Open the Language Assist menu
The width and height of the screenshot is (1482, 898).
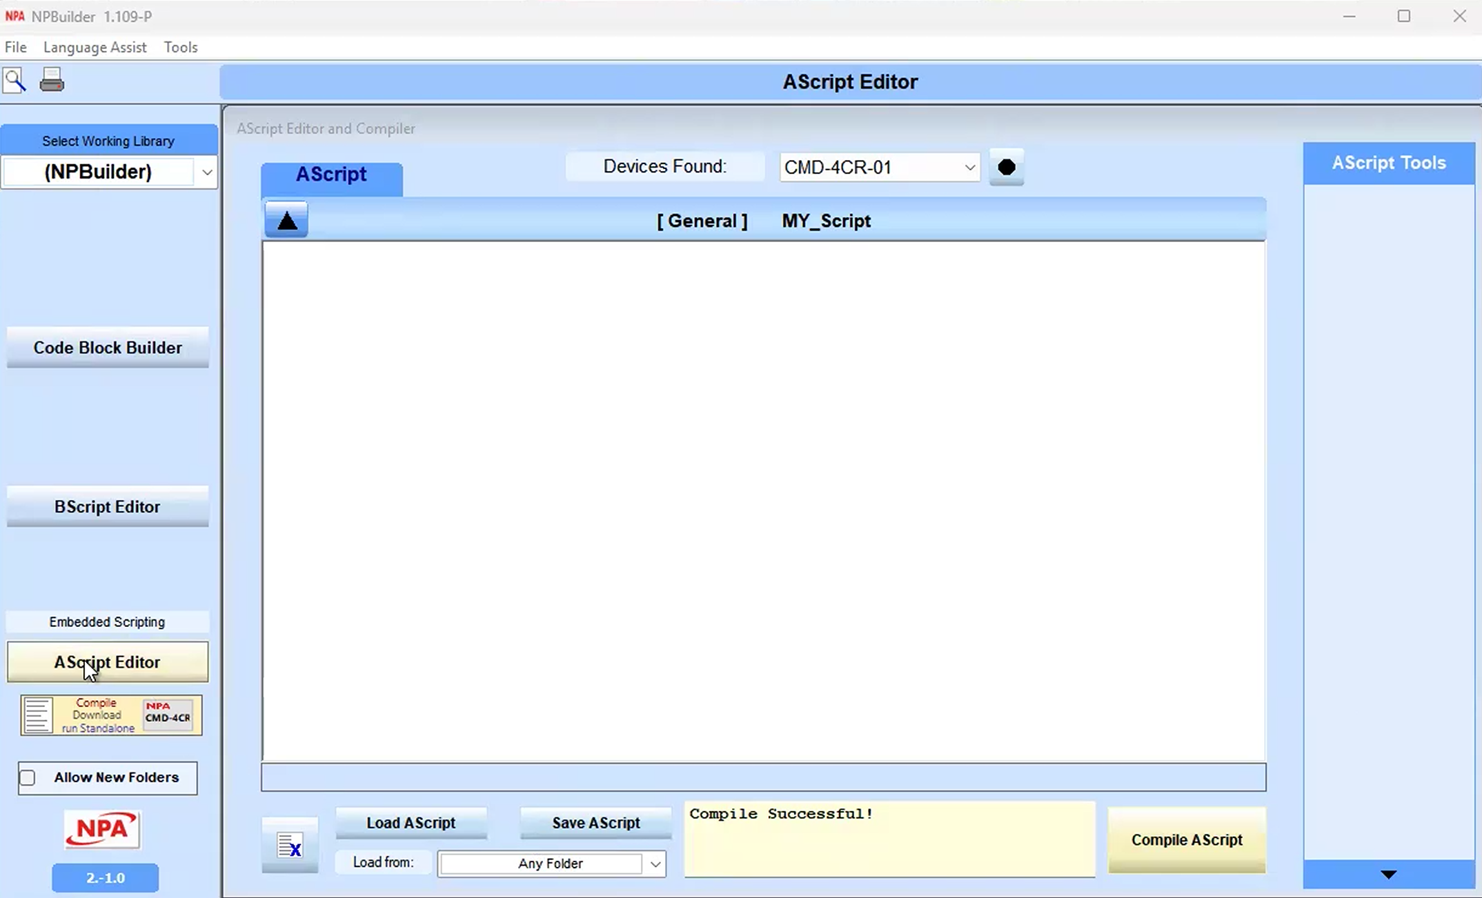click(95, 47)
